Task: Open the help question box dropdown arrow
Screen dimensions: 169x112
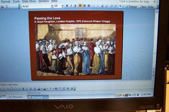Action: tap(154, 2)
